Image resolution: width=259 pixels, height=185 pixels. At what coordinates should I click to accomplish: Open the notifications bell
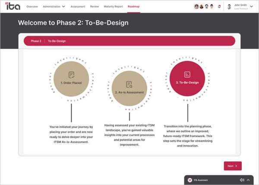pyautogui.click(x=219, y=7)
